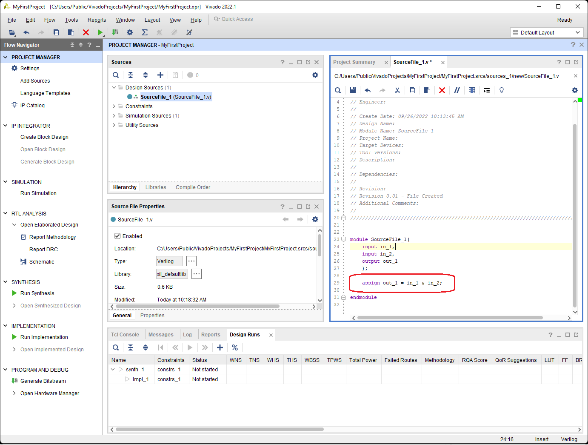Click the scissors cut icon in editor
This screenshot has width=588, height=445.
(397, 90)
